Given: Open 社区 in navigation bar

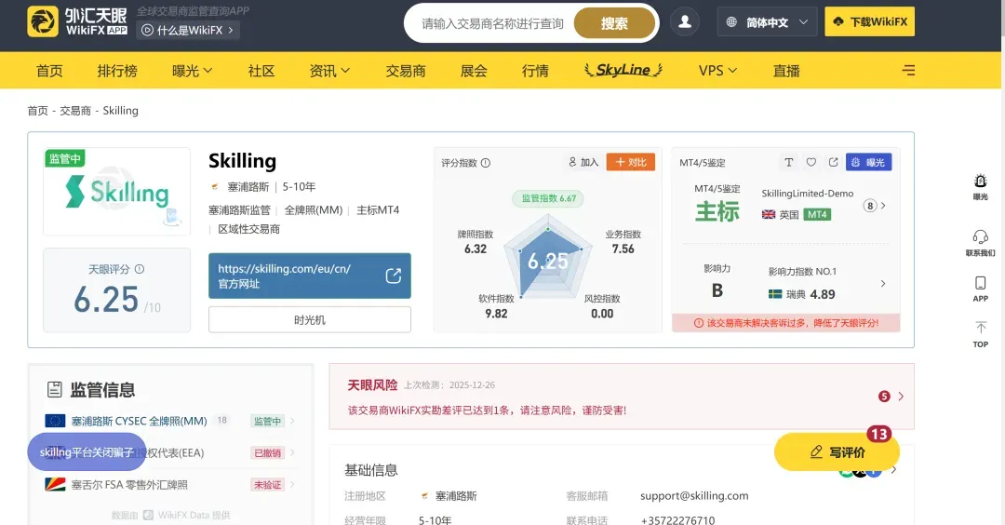Looking at the screenshot, I should point(261,71).
